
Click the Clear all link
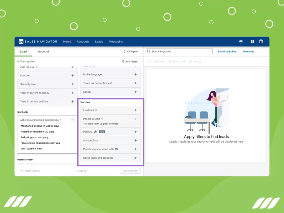(x=81, y=171)
